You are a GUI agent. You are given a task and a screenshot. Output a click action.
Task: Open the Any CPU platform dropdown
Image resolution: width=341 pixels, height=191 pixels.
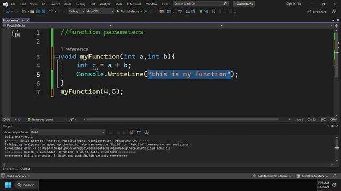(x=100, y=11)
